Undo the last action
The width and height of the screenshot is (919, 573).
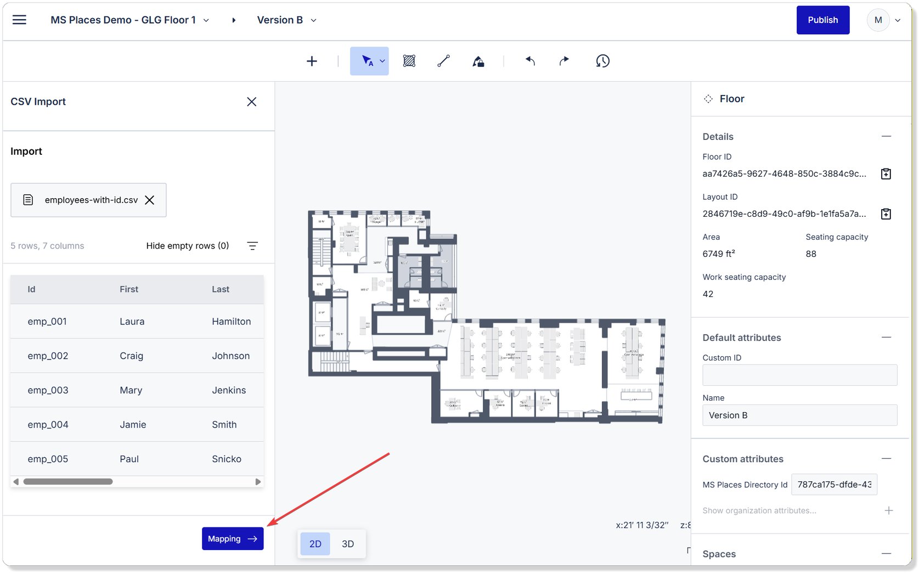tap(529, 61)
